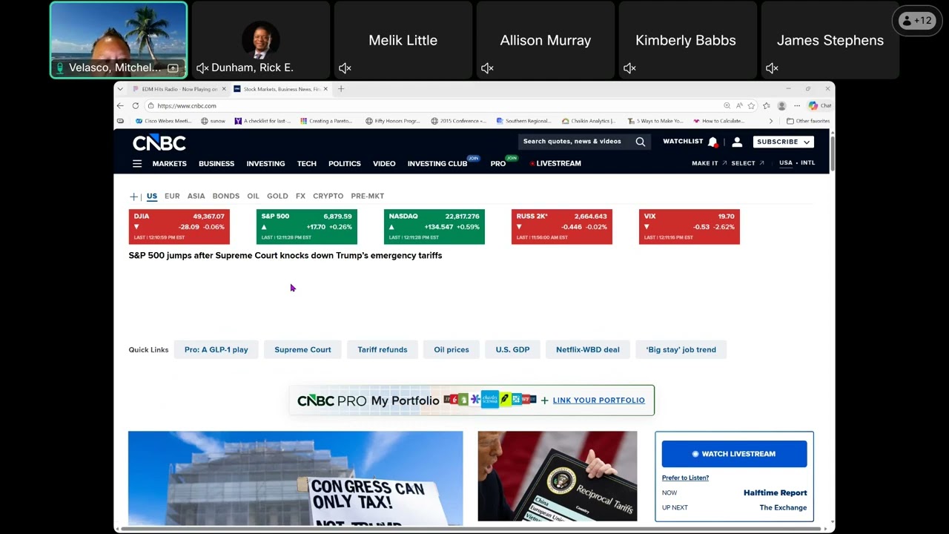Switch to the EUR markets tab
949x534 pixels.
click(172, 197)
